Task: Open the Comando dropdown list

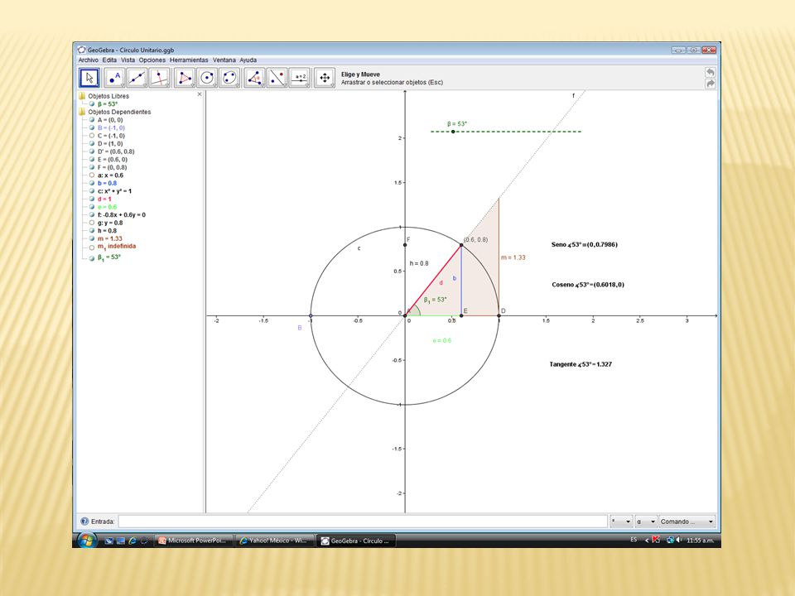Action: click(x=687, y=521)
